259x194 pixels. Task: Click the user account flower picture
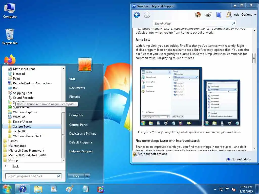(85, 65)
